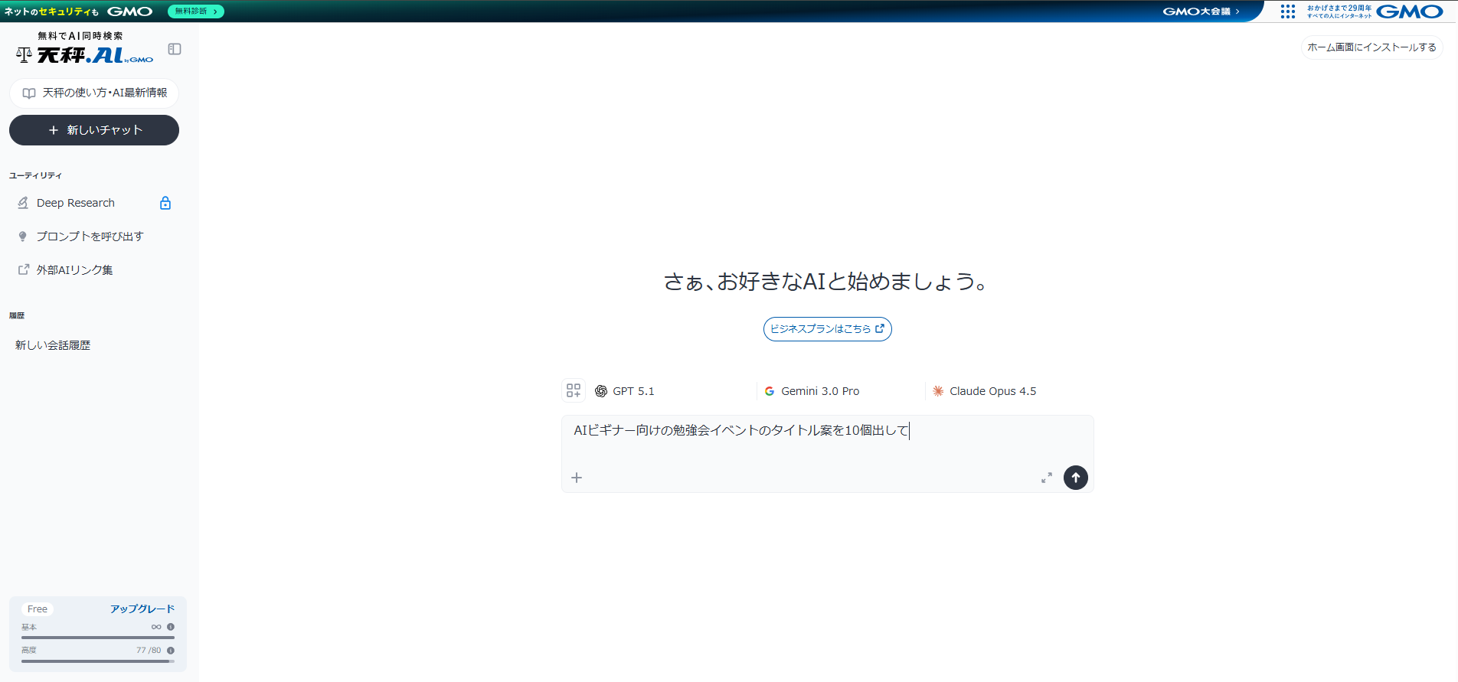
Task: Click the Claude starburst icon
Action: 938,391
